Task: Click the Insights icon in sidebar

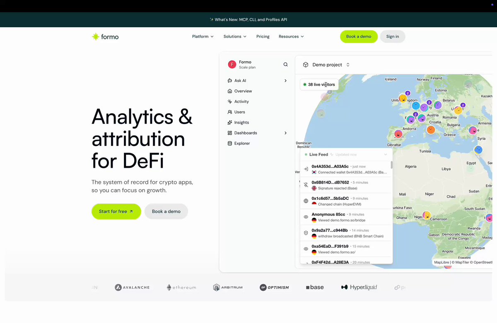Action: point(230,122)
